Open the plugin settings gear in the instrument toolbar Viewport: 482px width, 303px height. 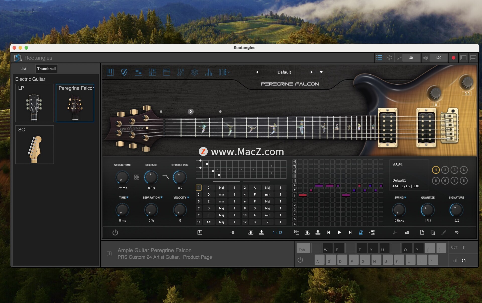click(x=195, y=72)
